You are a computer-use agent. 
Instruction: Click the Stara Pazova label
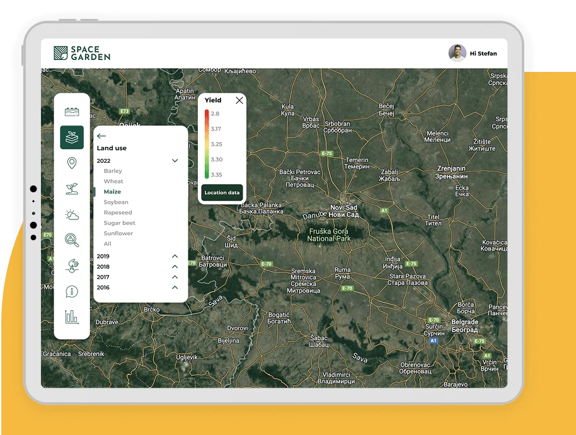point(408,279)
